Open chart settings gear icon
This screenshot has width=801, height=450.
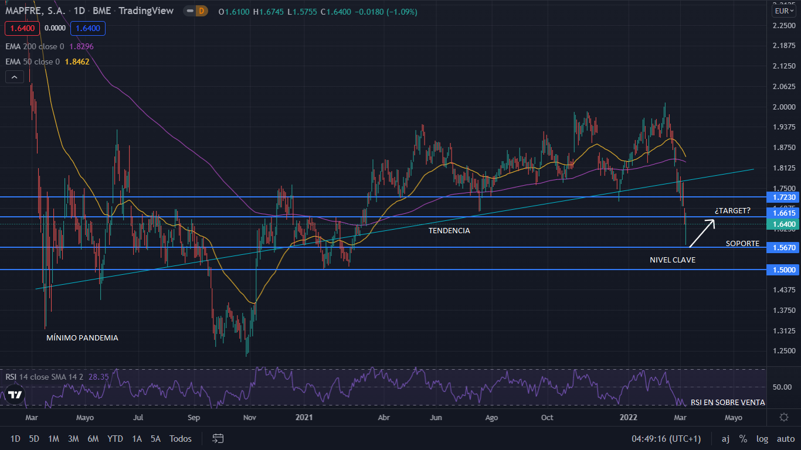(x=784, y=417)
